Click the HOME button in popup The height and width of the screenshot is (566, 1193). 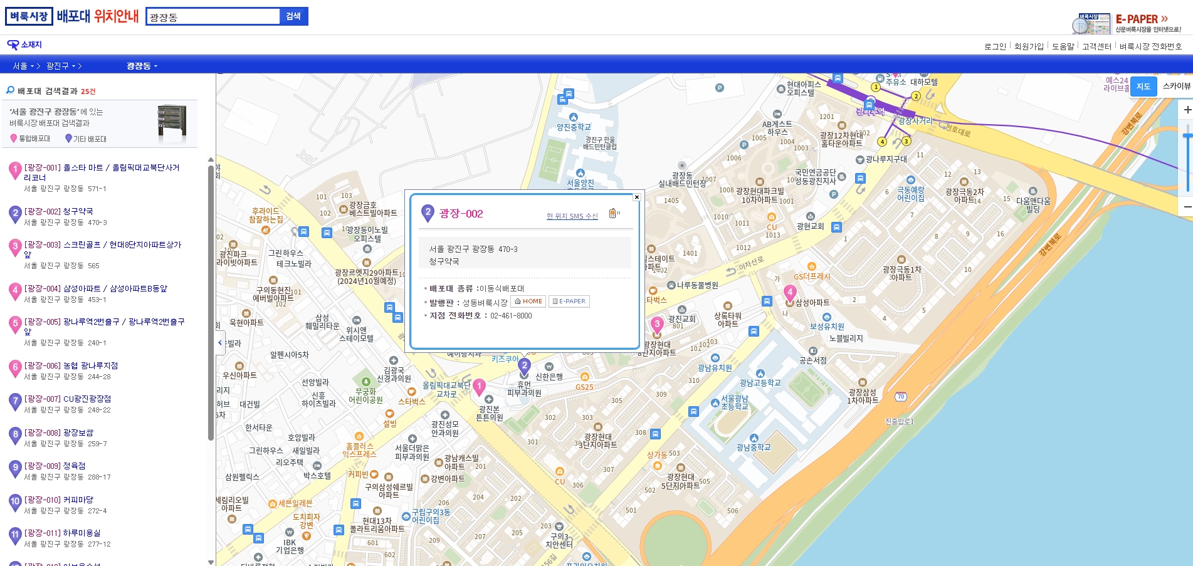coord(528,301)
